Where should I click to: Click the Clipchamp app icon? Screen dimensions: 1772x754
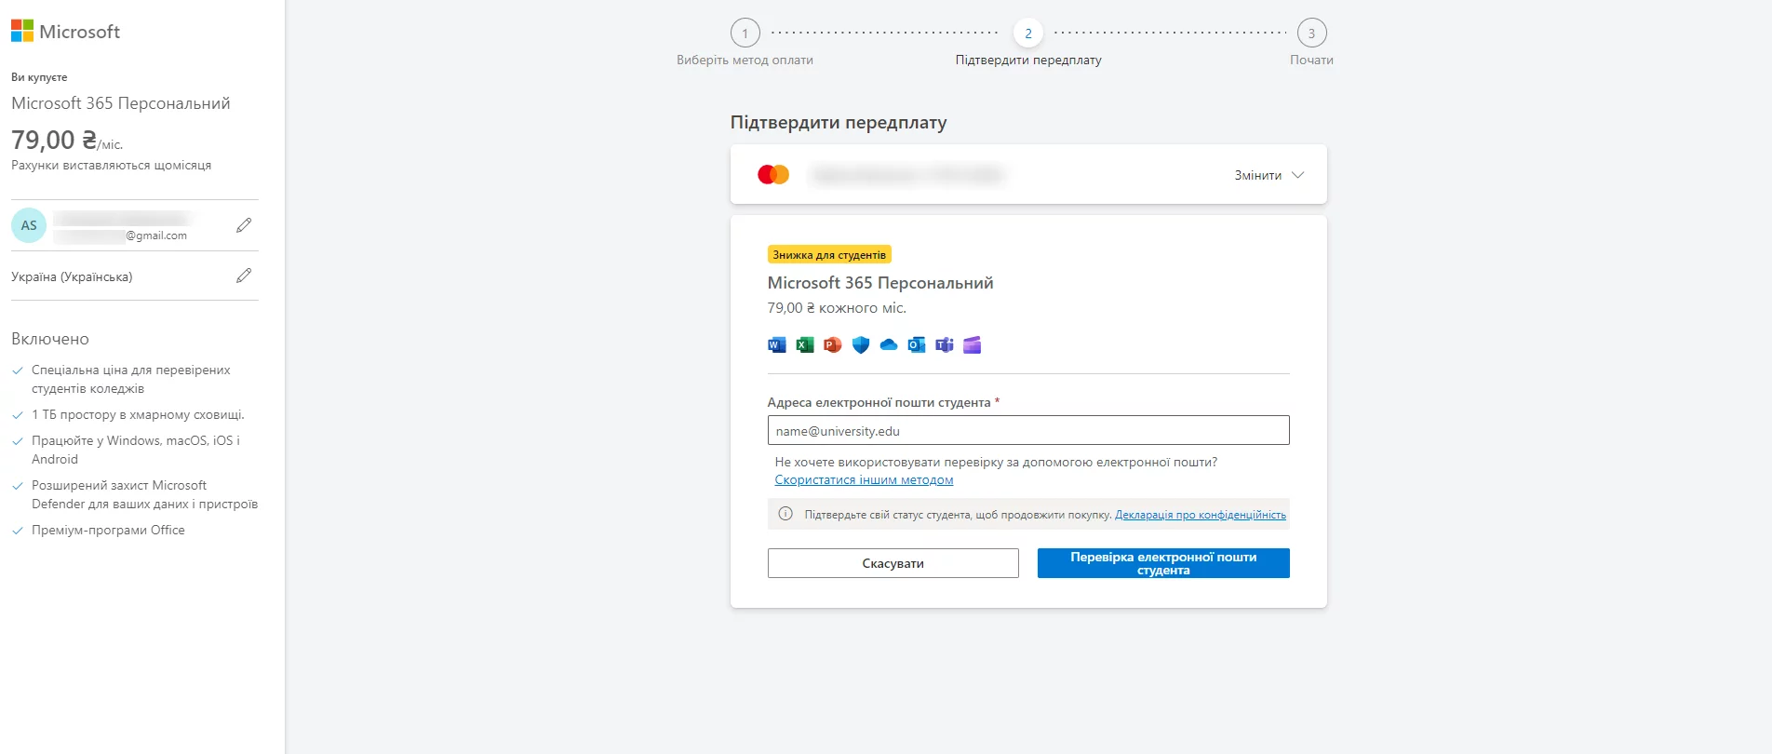[973, 345]
